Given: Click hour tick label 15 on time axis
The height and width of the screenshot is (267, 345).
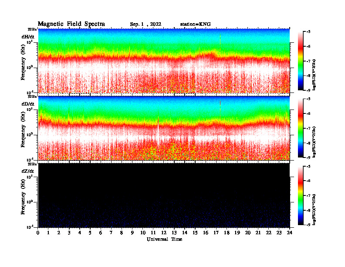Looking at the screenshot, I should (195, 233).
